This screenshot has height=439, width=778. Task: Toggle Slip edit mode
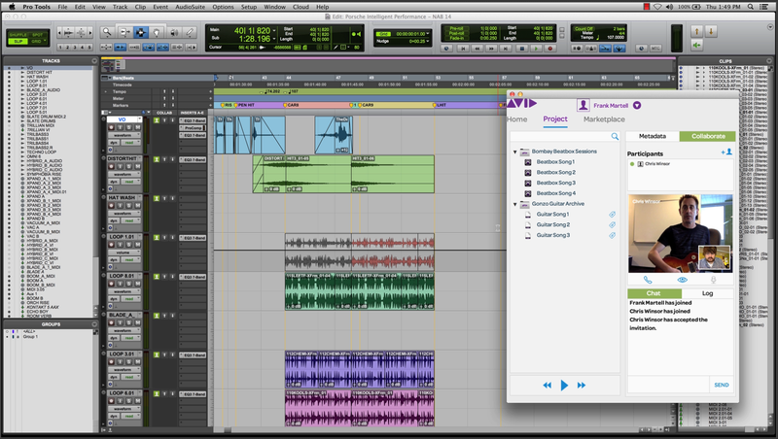click(x=18, y=41)
